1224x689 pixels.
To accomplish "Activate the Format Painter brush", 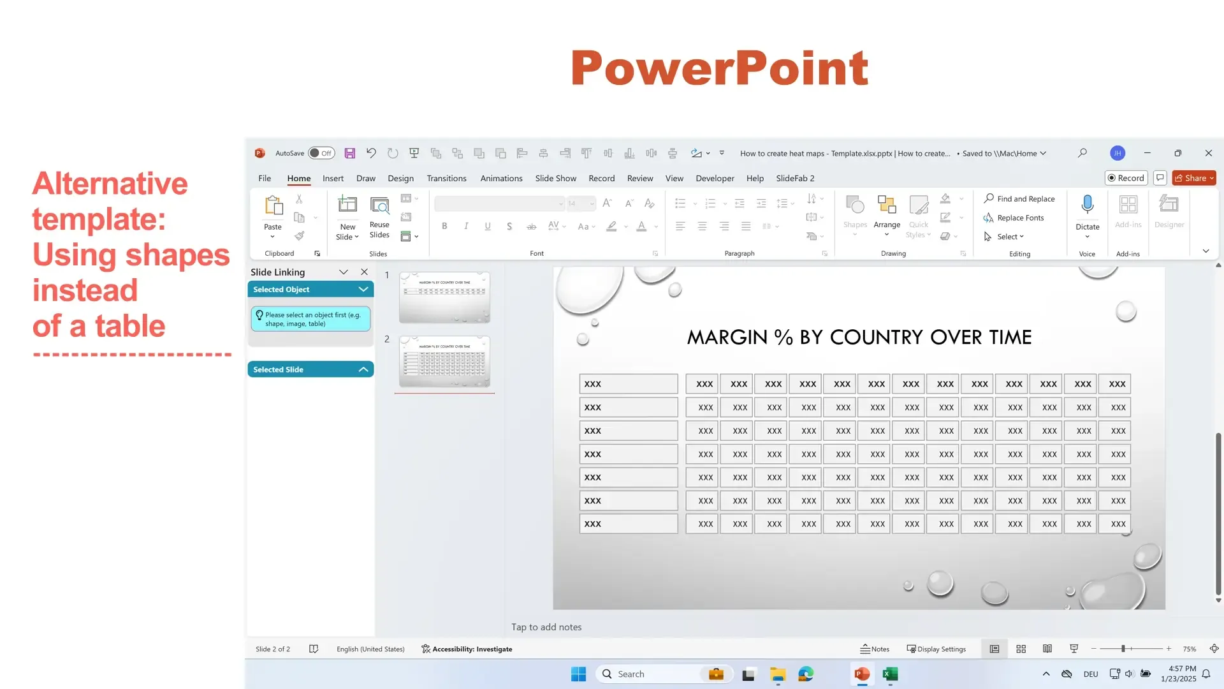I will [299, 236].
